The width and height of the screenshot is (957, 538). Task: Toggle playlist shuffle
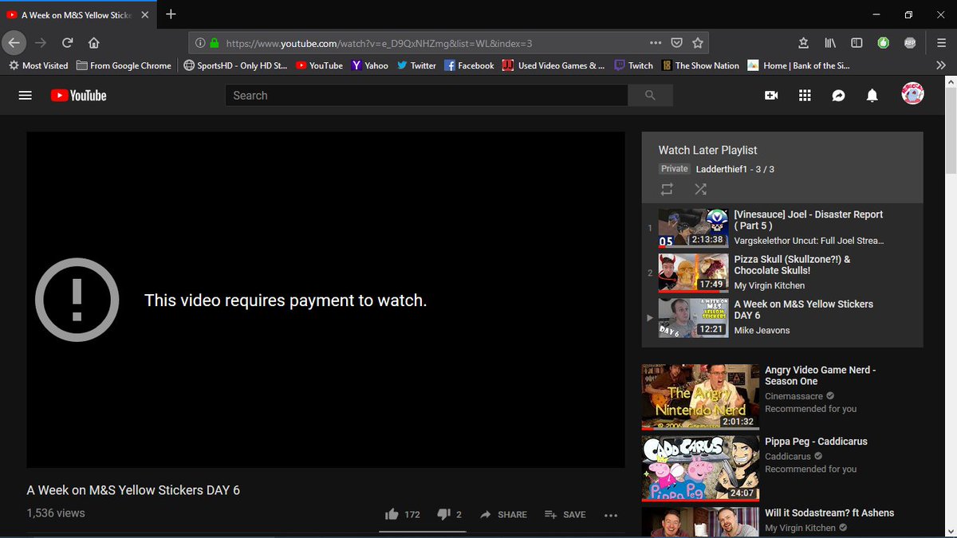(700, 189)
